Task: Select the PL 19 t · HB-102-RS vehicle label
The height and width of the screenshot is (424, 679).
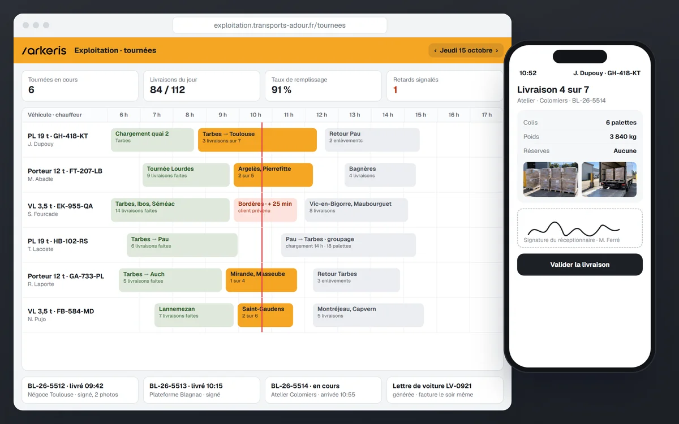Action: point(58,241)
